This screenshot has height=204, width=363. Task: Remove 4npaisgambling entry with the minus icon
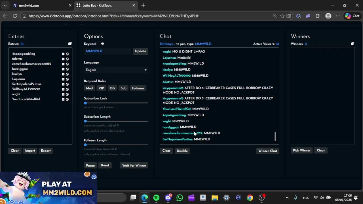[63, 54]
